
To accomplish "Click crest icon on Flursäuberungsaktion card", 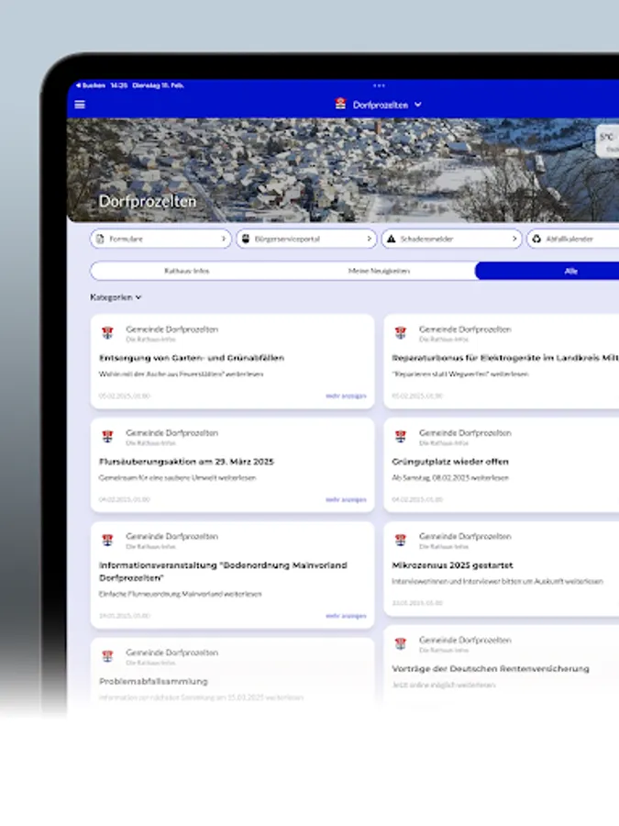I will point(108,437).
